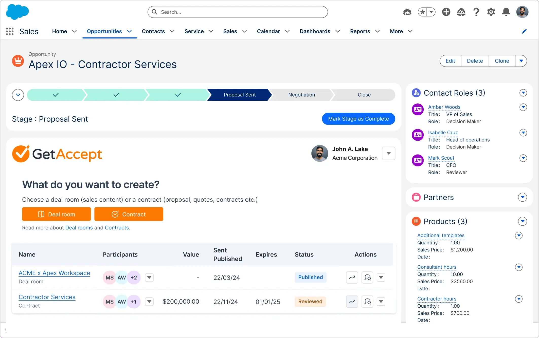Click the Salesforce cloud logo
The image size is (539, 338).
17,12
